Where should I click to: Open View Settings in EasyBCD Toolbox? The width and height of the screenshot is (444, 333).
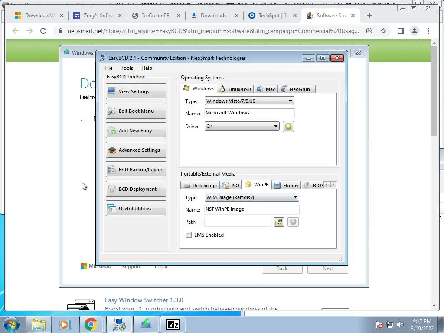click(x=136, y=91)
